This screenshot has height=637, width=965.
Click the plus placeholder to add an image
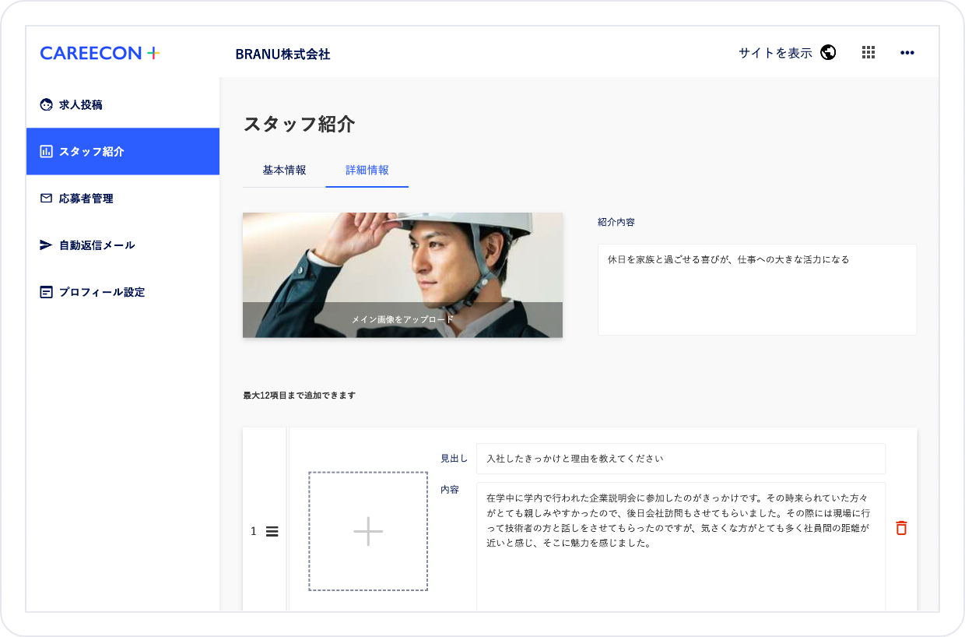coord(368,530)
